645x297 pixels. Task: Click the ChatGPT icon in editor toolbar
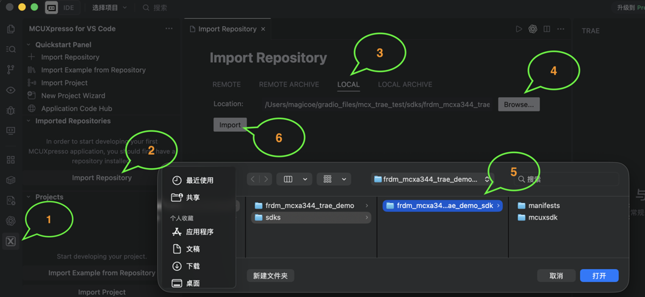click(533, 29)
